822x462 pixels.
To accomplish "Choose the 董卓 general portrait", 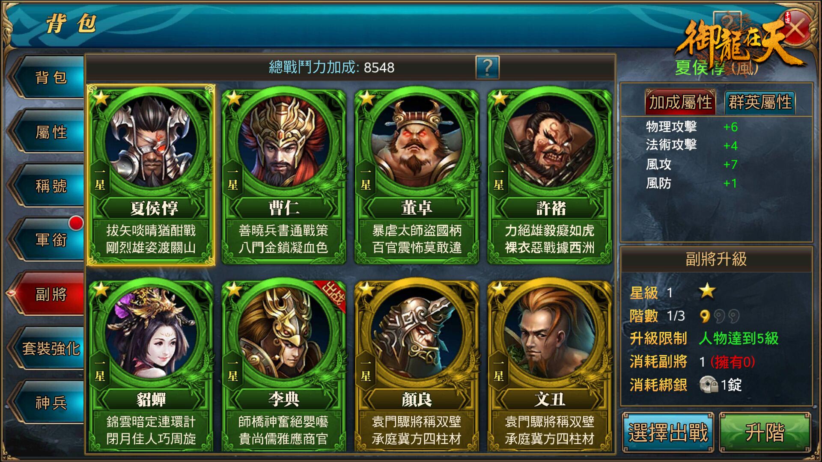I will [417, 175].
